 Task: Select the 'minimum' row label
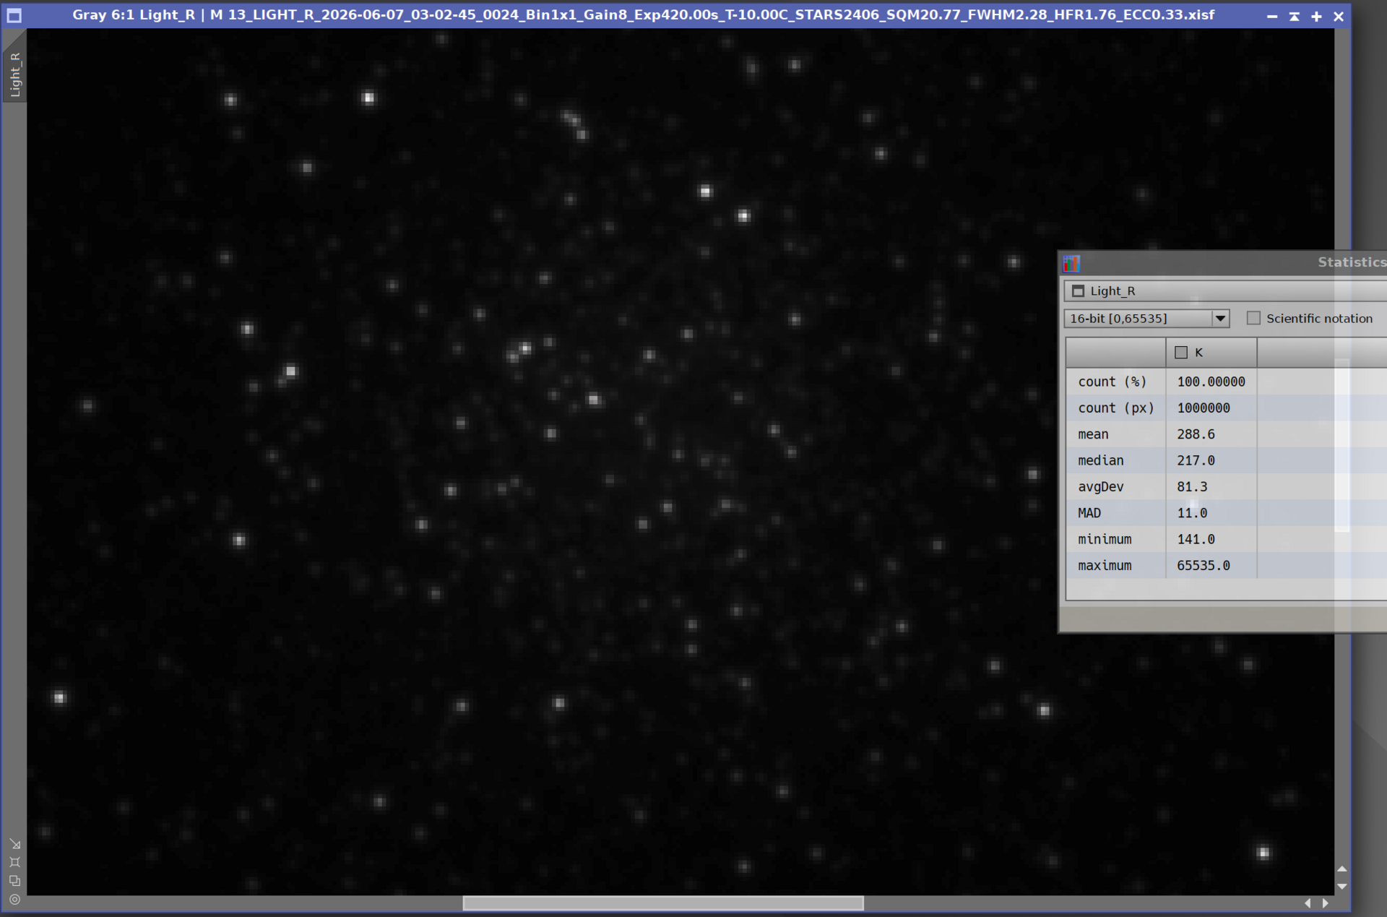(x=1105, y=539)
